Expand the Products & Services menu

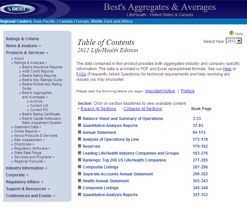27,53
